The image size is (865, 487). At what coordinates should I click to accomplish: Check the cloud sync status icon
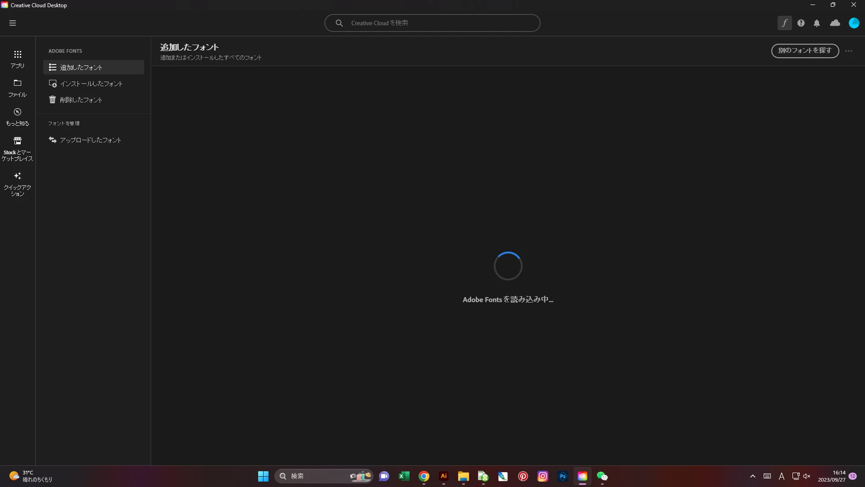[835, 23]
